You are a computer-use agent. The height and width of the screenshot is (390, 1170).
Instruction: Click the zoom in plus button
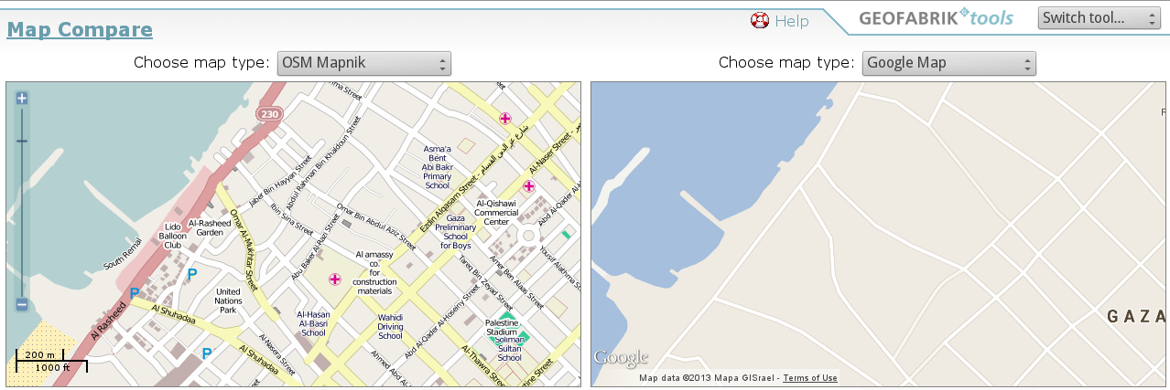point(23,99)
